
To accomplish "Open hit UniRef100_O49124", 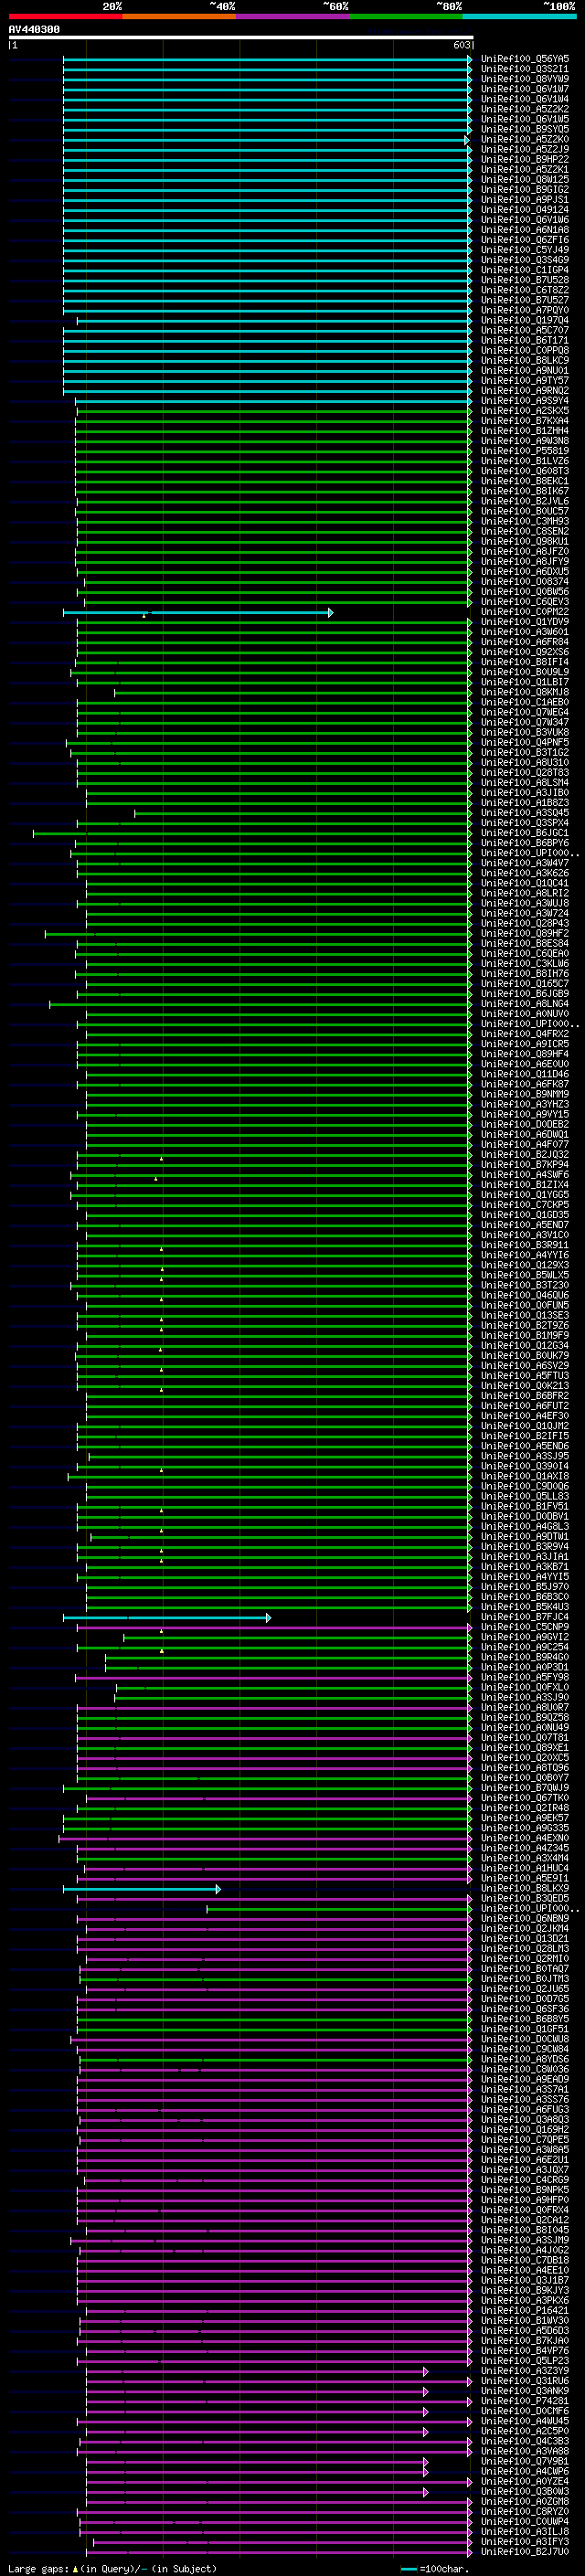I will tap(525, 210).
